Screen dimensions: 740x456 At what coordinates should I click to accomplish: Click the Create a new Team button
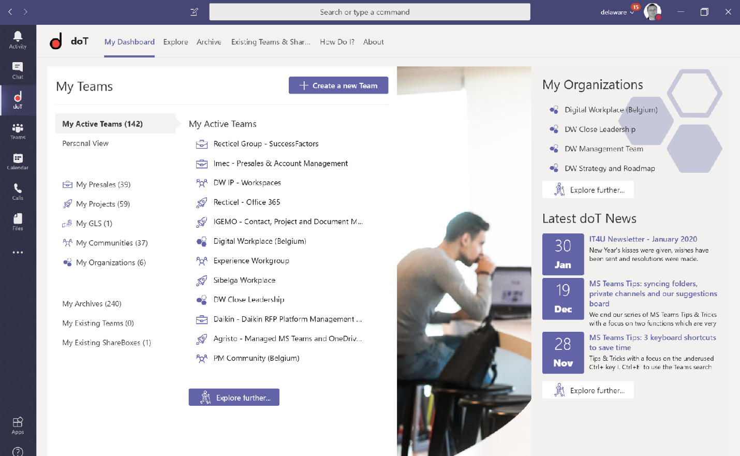click(338, 85)
